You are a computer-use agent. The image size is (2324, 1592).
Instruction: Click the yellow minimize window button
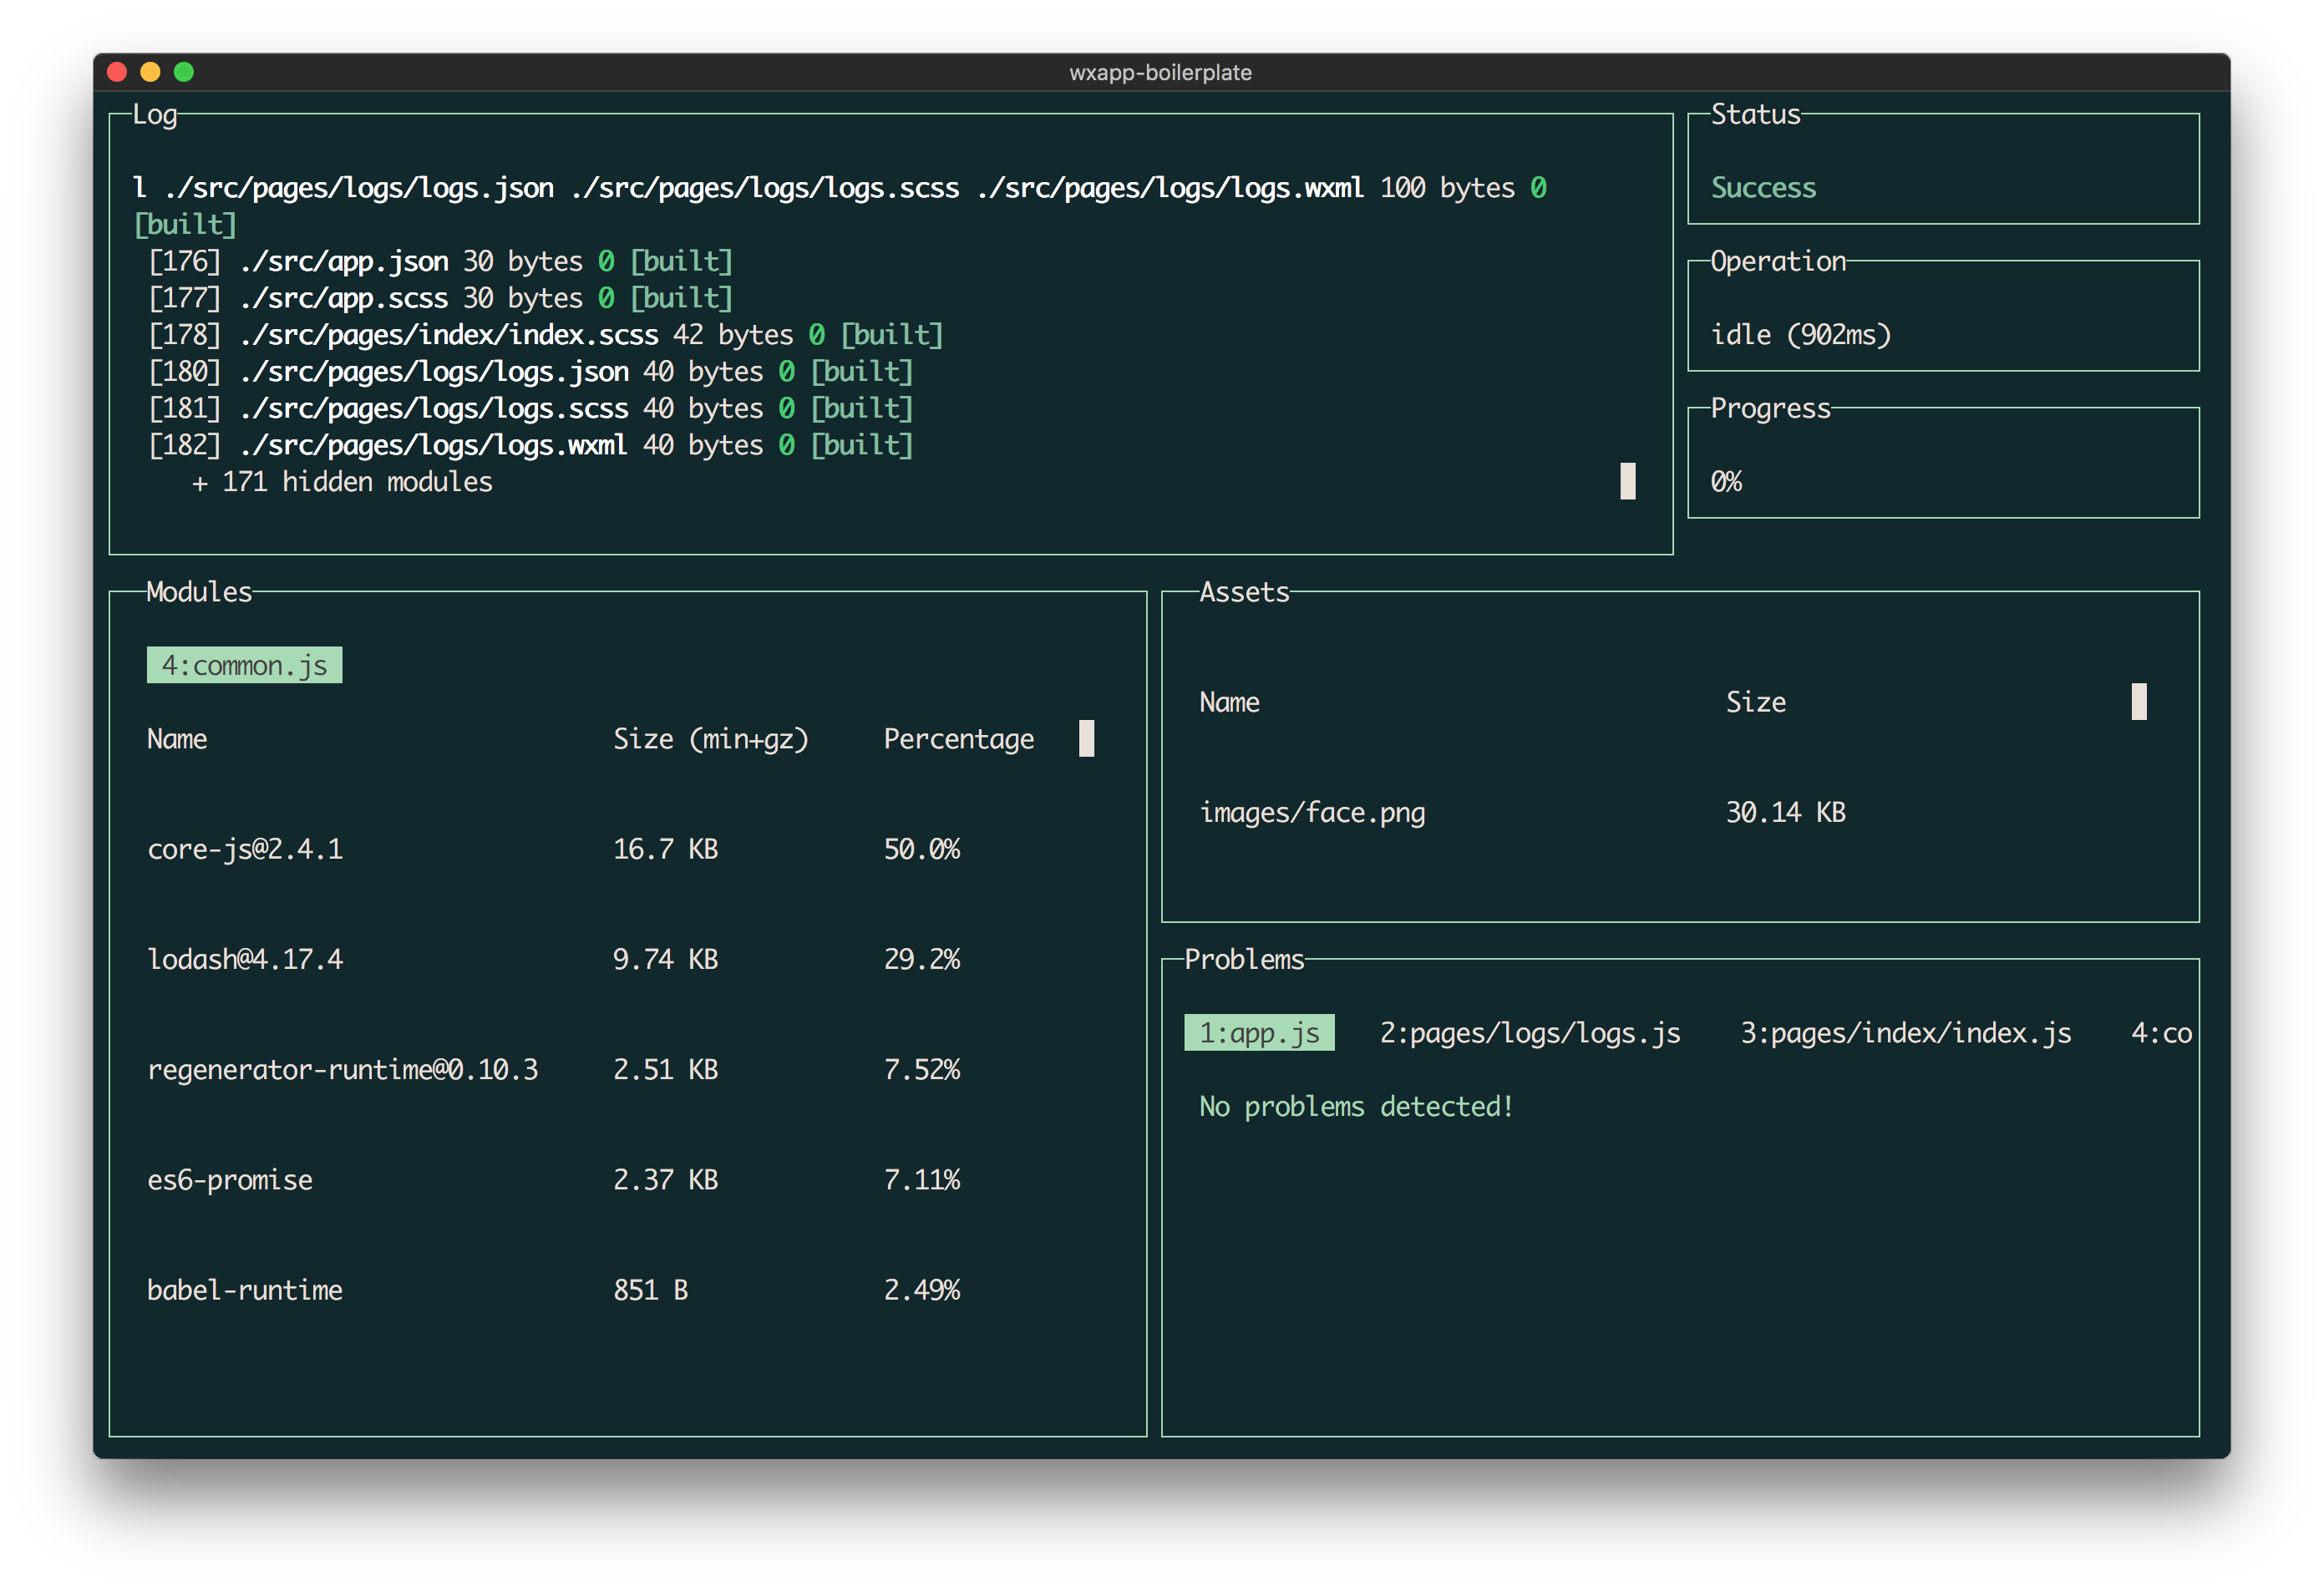[150, 72]
